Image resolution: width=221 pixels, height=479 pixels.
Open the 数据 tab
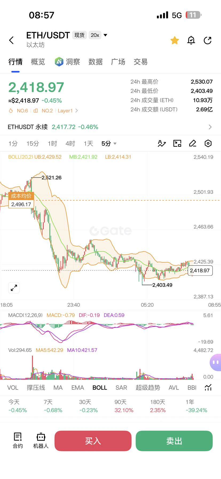click(96, 62)
